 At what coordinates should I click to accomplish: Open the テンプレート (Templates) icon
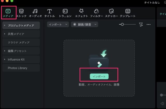click(128, 11)
